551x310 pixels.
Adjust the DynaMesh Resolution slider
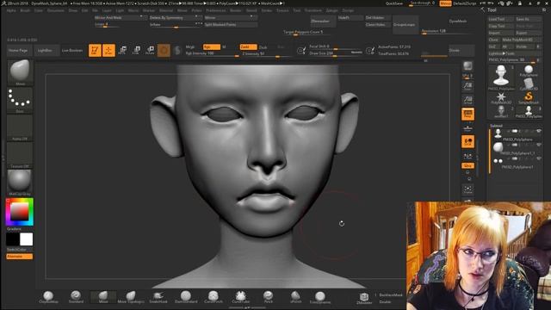(x=447, y=31)
